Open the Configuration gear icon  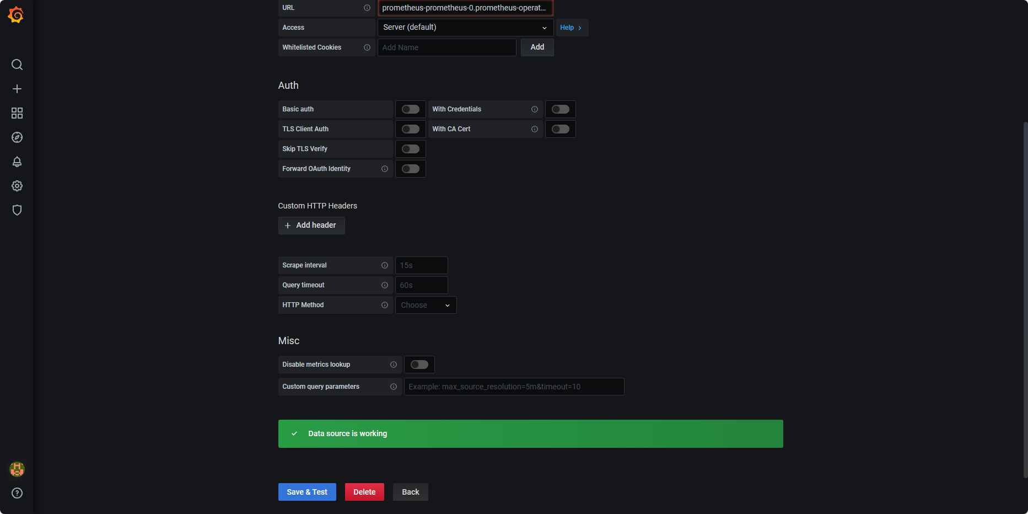17,186
